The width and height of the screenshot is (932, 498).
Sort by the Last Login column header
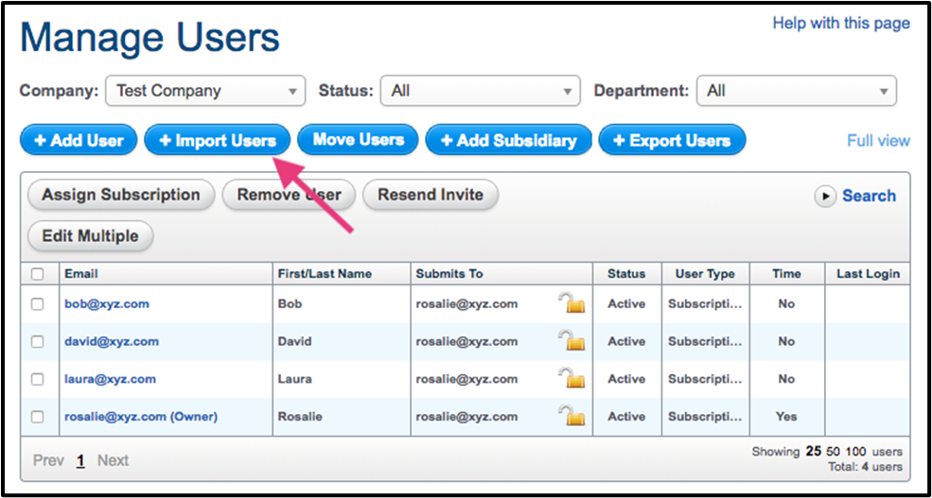868,274
